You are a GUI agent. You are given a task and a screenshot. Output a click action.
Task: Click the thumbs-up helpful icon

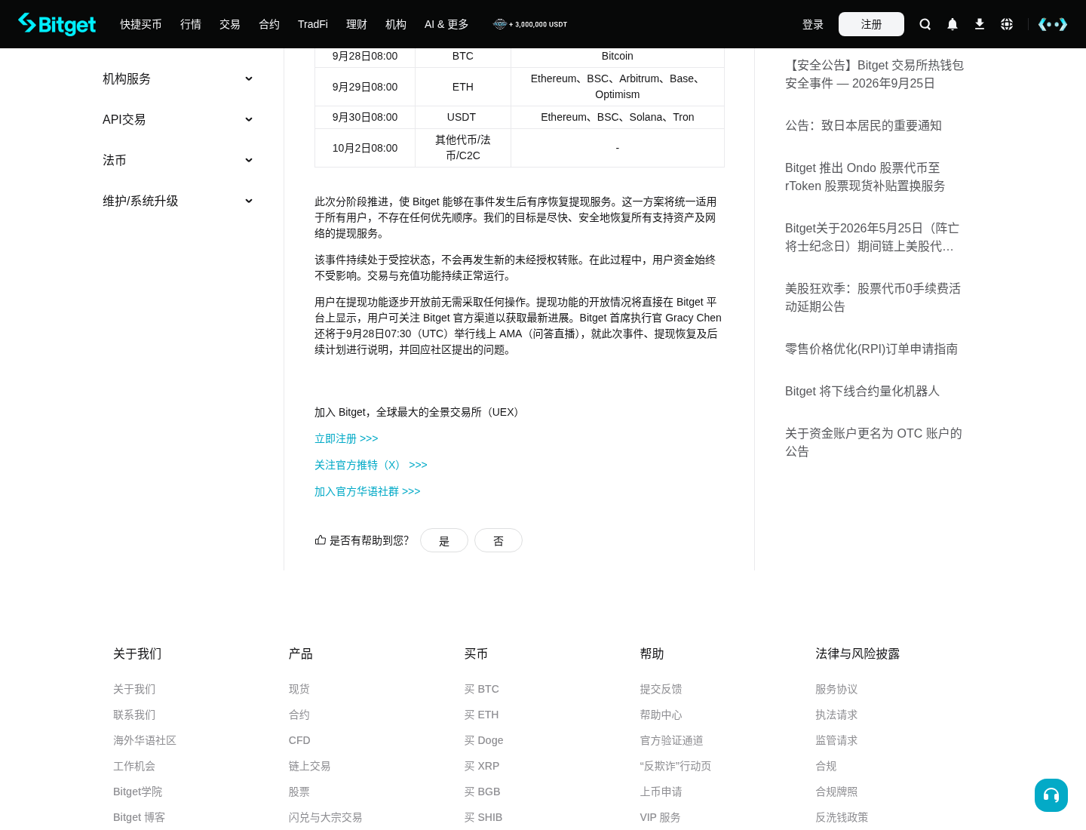click(321, 540)
